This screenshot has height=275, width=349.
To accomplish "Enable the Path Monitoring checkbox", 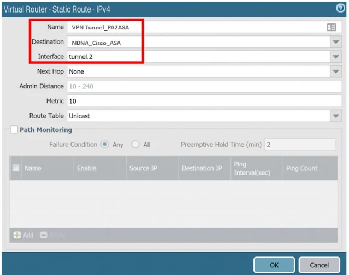I will click(14, 130).
